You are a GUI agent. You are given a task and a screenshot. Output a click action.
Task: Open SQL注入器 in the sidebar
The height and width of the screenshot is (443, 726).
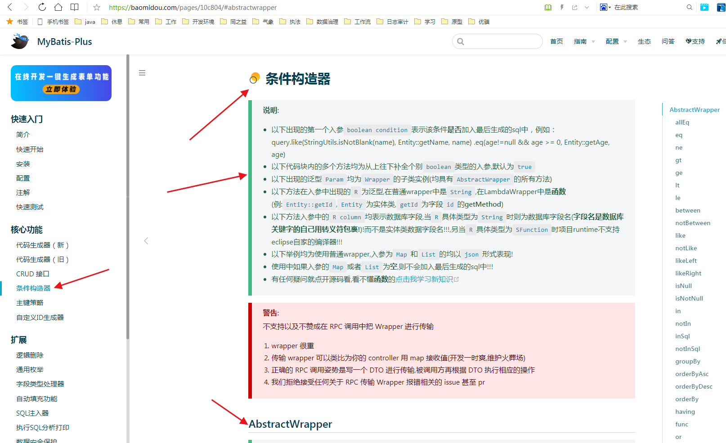tap(32, 413)
